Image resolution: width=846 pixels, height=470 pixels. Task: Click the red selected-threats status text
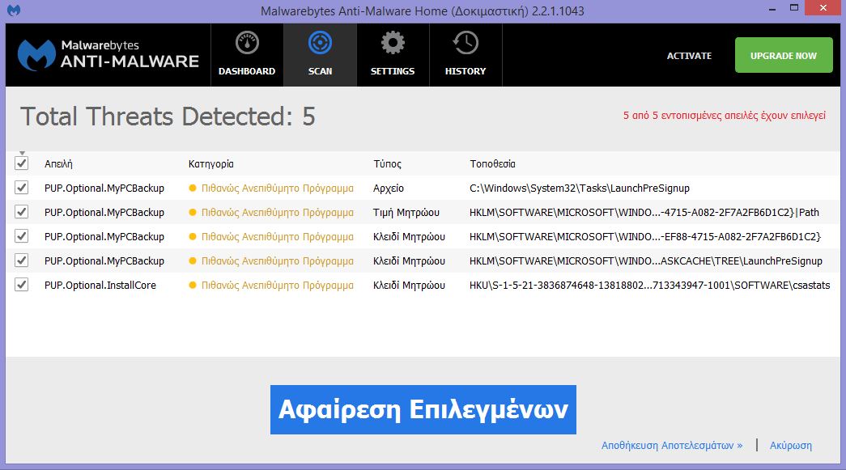click(724, 116)
